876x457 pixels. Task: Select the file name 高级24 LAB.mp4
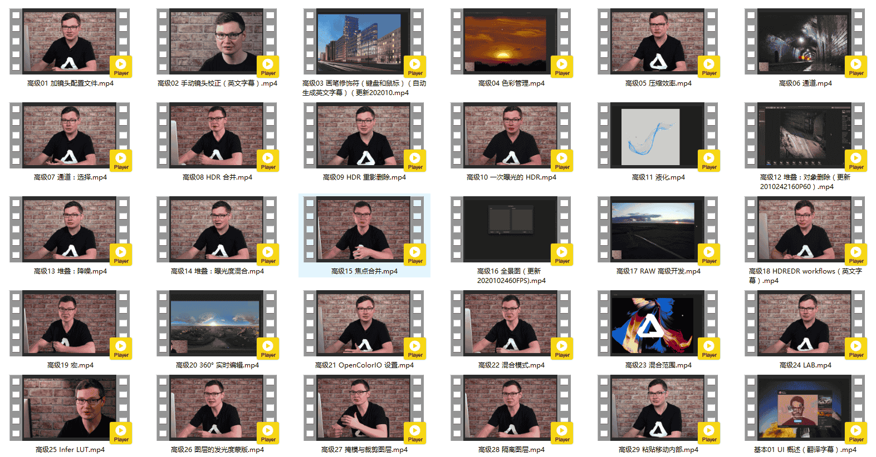[805, 365]
